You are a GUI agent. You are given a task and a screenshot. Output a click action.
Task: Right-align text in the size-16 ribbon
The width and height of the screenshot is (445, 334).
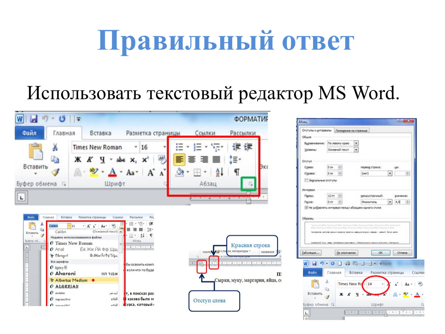point(204,159)
